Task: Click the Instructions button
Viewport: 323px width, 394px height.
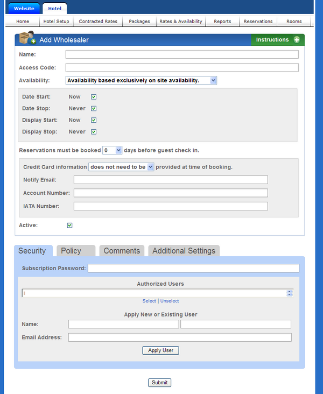Action: 277,40
